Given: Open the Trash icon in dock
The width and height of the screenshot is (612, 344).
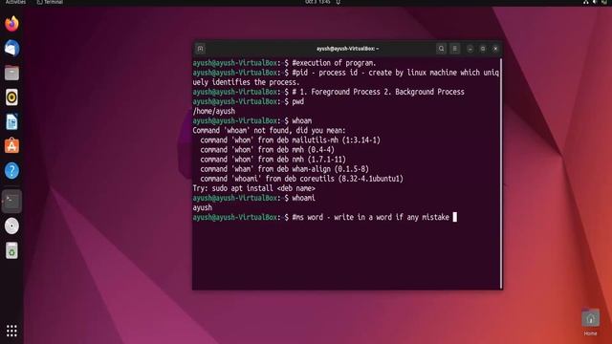Looking at the screenshot, I should (11, 250).
